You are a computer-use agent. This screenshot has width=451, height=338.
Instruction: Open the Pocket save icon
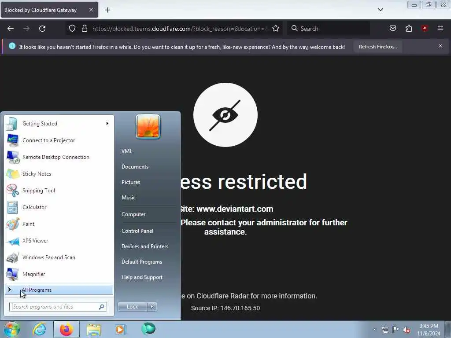pyautogui.click(x=393, y=28)
